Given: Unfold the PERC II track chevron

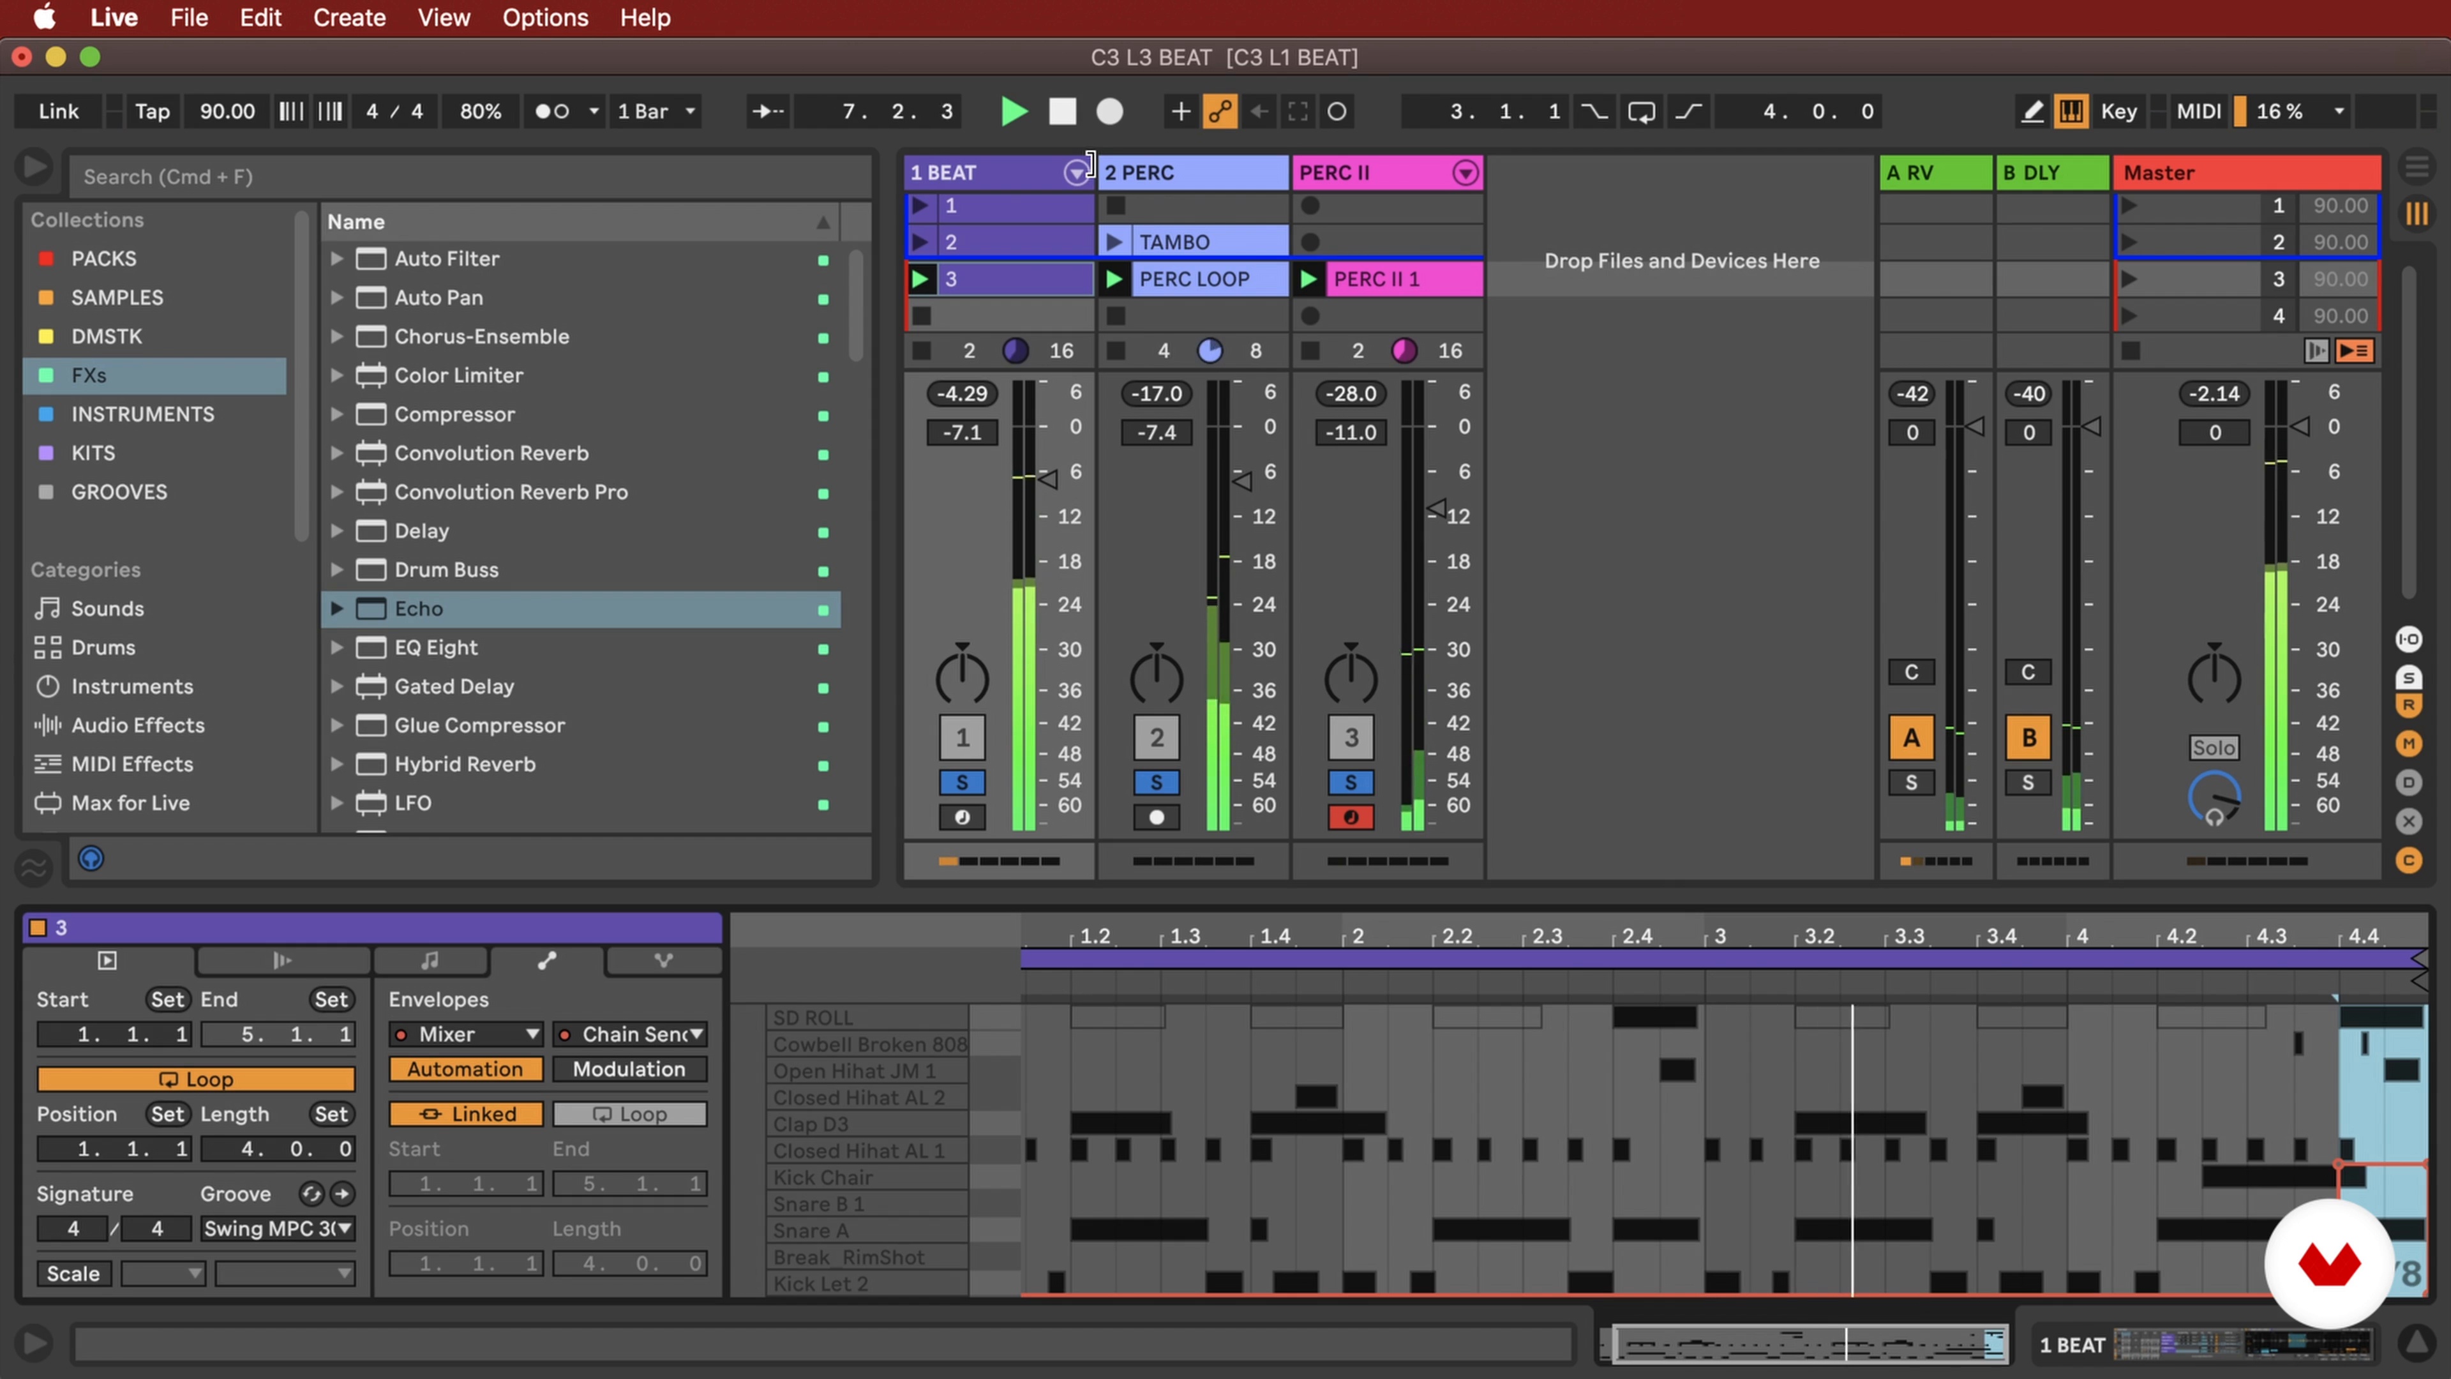Looking at the screenshot, I should [1465, 172].
